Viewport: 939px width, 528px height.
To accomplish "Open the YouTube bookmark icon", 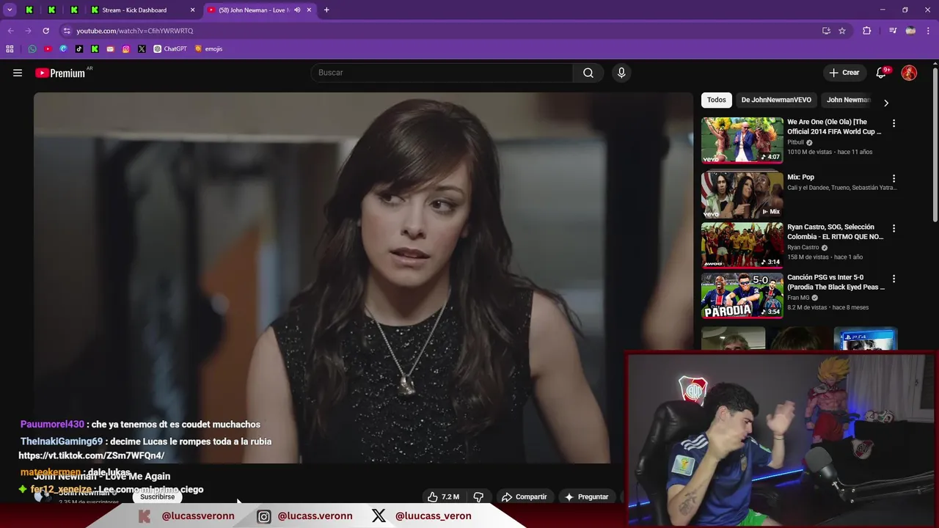I will 48,49.
